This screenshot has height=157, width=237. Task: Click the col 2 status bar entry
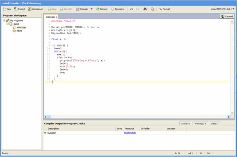click(x=190, y=153)
